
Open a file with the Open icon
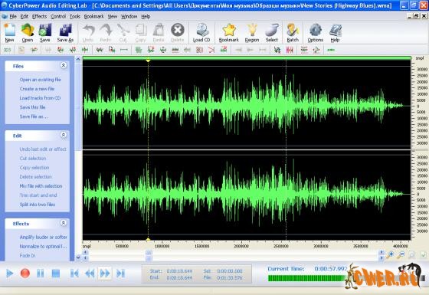click(x=28, y=32)
